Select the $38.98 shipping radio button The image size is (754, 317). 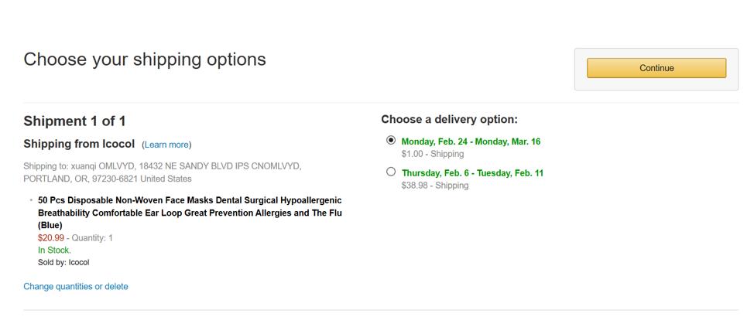(x=391, y=172)
